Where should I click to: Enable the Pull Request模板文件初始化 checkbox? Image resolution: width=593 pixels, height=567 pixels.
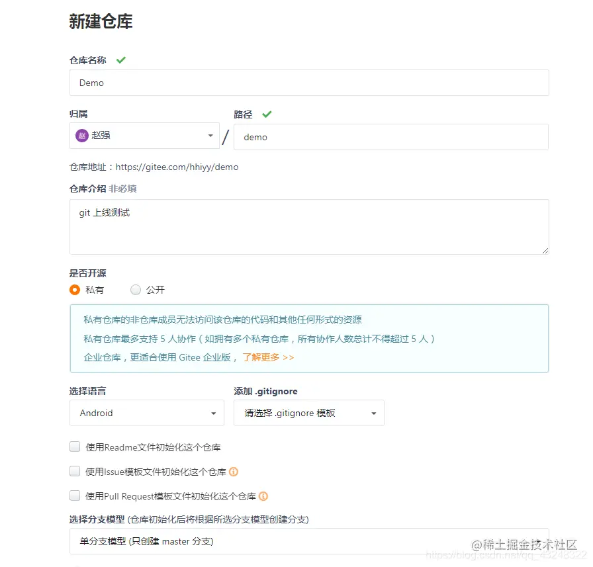pos(75,496)
